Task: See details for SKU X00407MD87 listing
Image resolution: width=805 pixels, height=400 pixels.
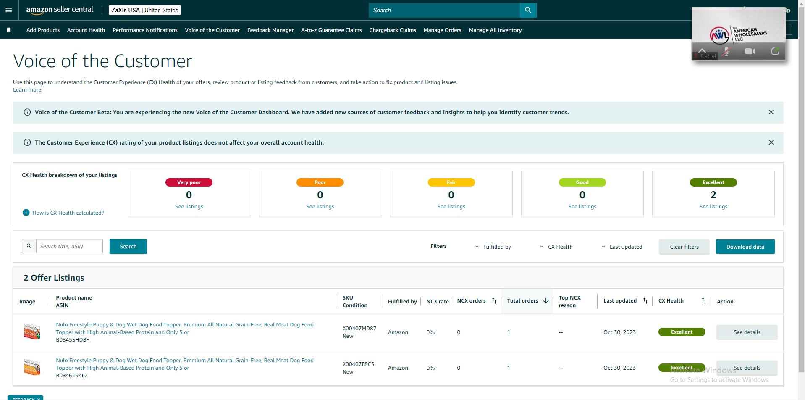Action: [747, 332]
